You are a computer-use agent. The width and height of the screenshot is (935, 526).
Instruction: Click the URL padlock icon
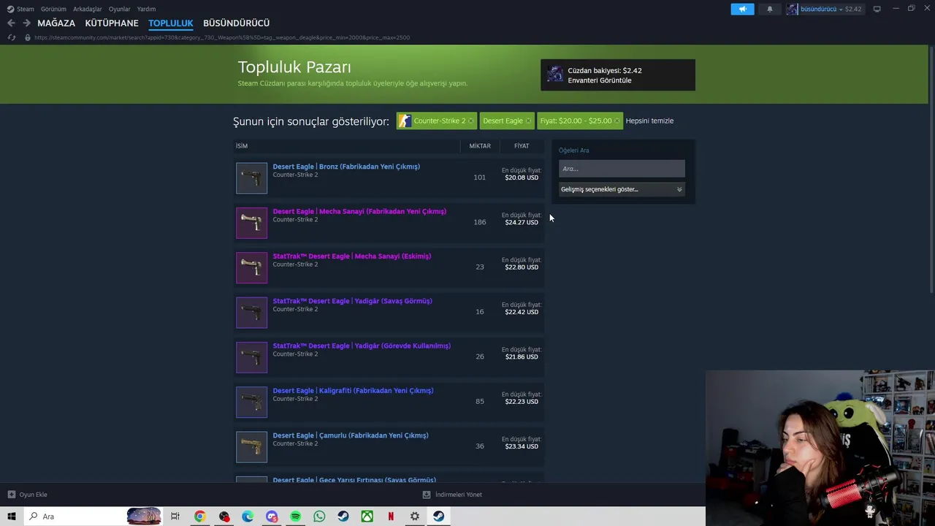coord(27,37)
